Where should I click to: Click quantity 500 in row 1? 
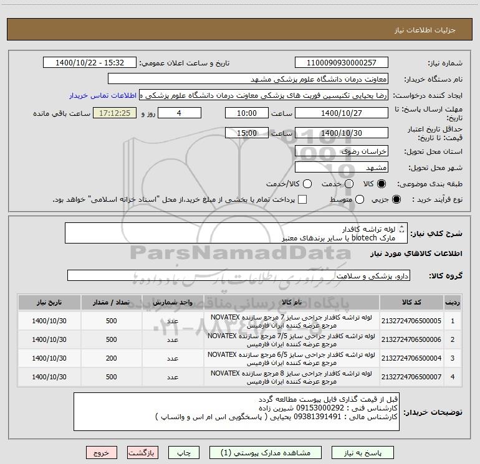click(x=112, y=321)
